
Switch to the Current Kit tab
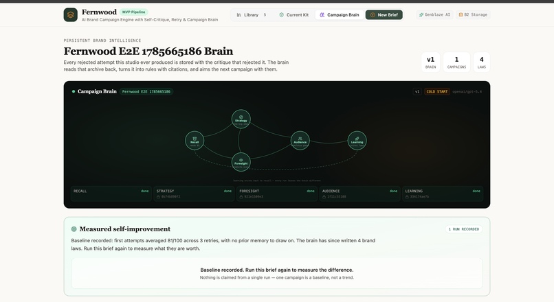tap(294, 15)
